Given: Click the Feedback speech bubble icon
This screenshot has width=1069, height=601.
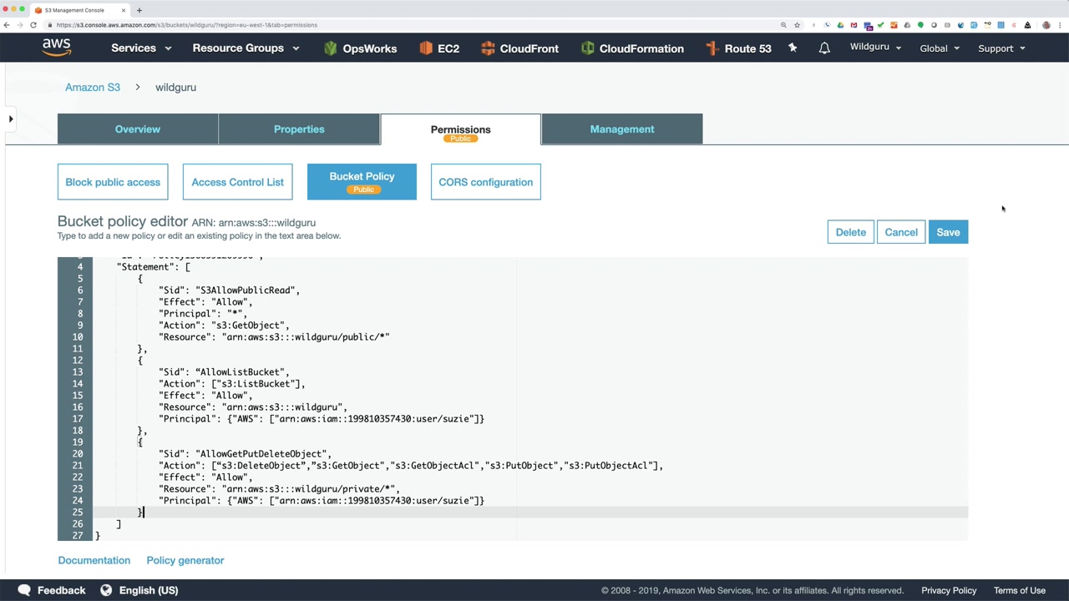Looking at the screenshot, I should (24, 590).
